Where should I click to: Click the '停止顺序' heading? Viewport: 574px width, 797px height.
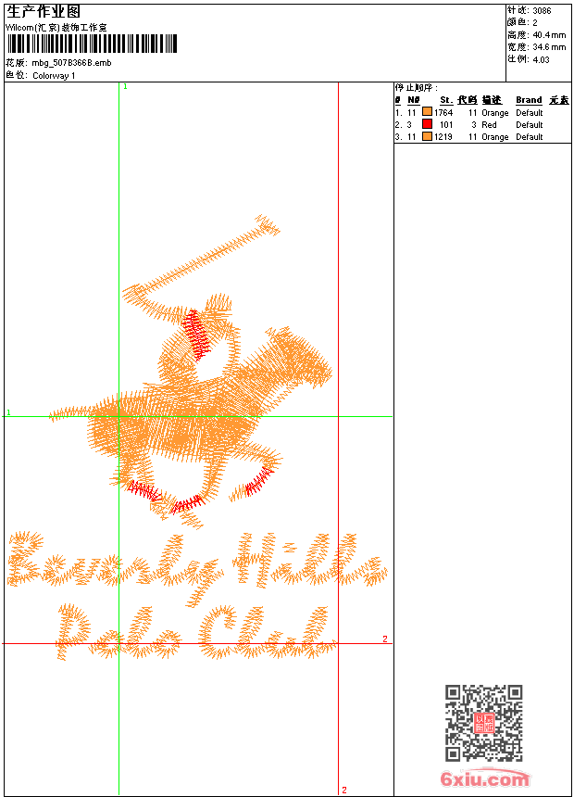pyautogui.click(x=416, y=87)
